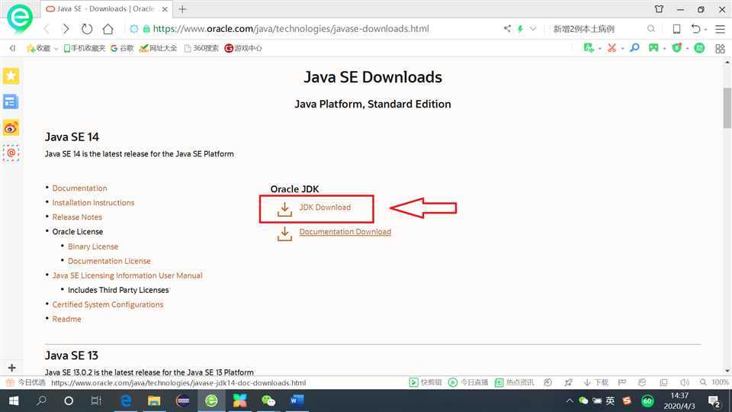
Task: Open the extensions grid icon
Action: click(x=721, y=48)
